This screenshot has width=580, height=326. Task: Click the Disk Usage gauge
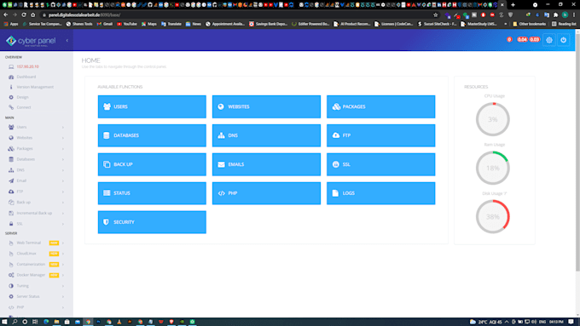pos(493,217)
